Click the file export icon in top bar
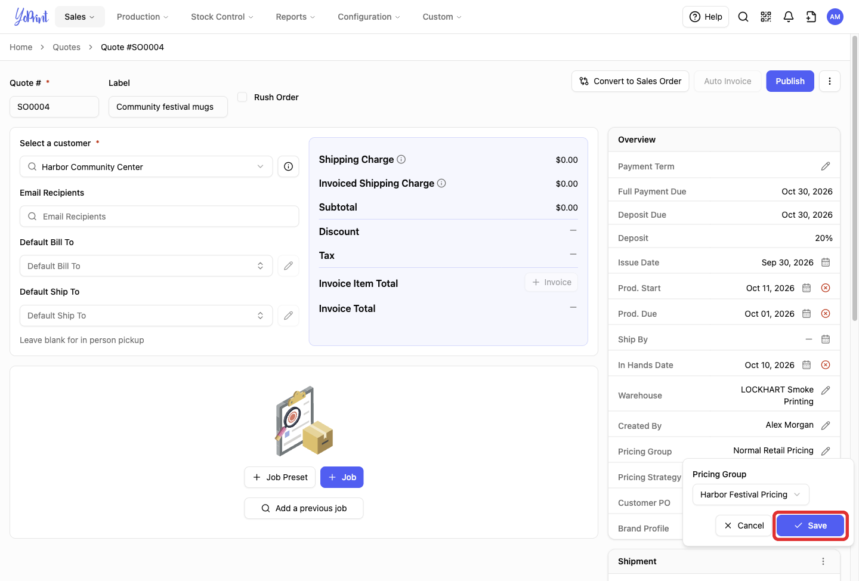The height and width of the screenshot is (581, 859). [811, 17]
